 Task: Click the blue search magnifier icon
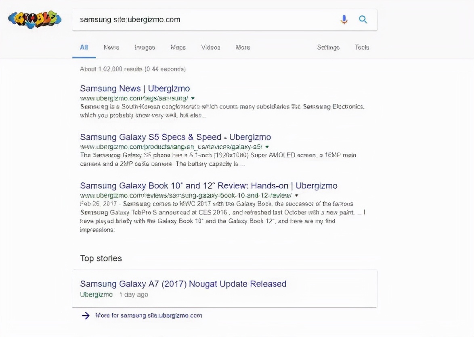pos(363,20)
